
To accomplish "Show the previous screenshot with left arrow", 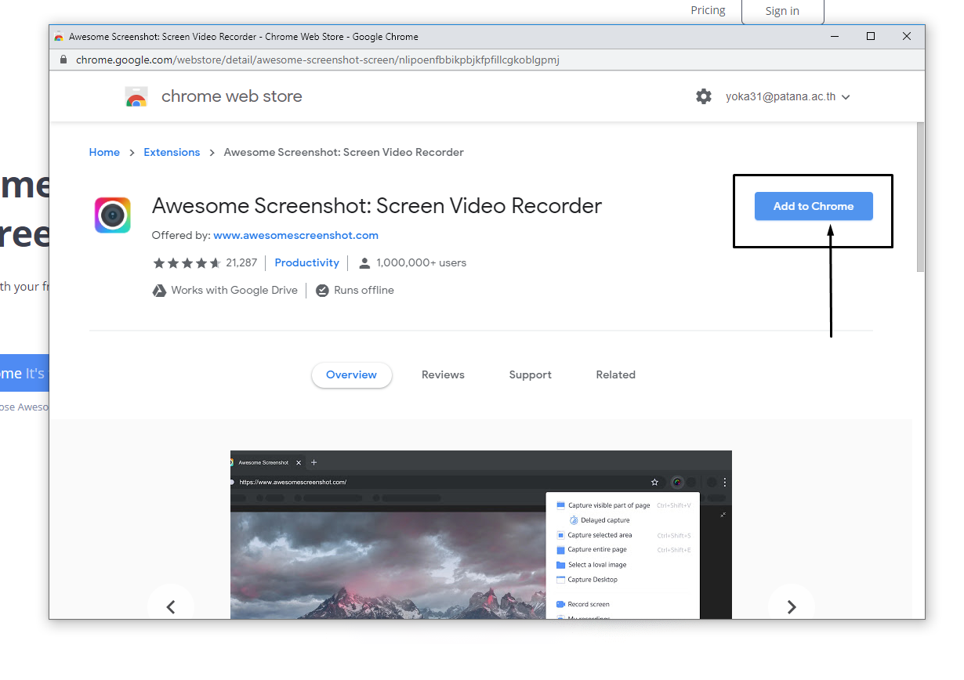I will [171, 606].
